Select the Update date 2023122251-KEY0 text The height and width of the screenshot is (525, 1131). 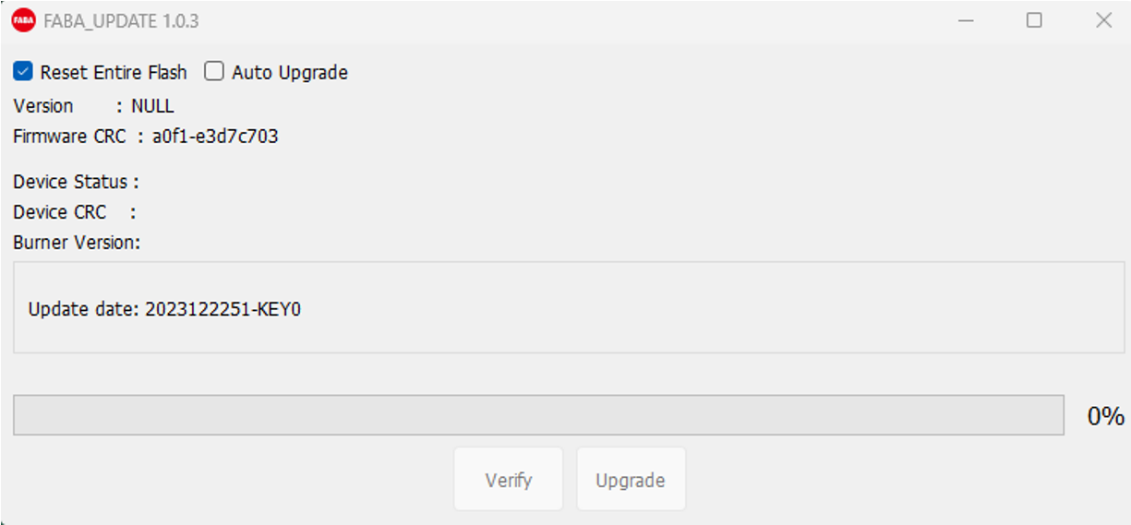coord(164,309)
